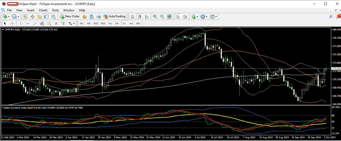Click the current price label 172.412
Screen dimensions: 341x141
pos(336,68)
